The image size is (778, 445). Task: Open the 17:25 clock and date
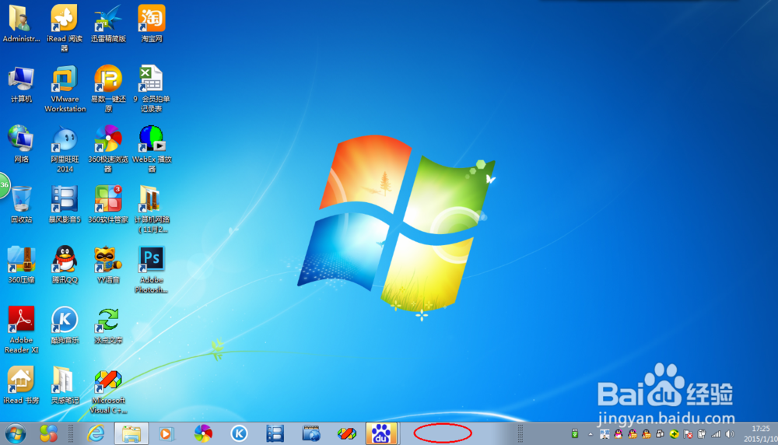[761, 434]
